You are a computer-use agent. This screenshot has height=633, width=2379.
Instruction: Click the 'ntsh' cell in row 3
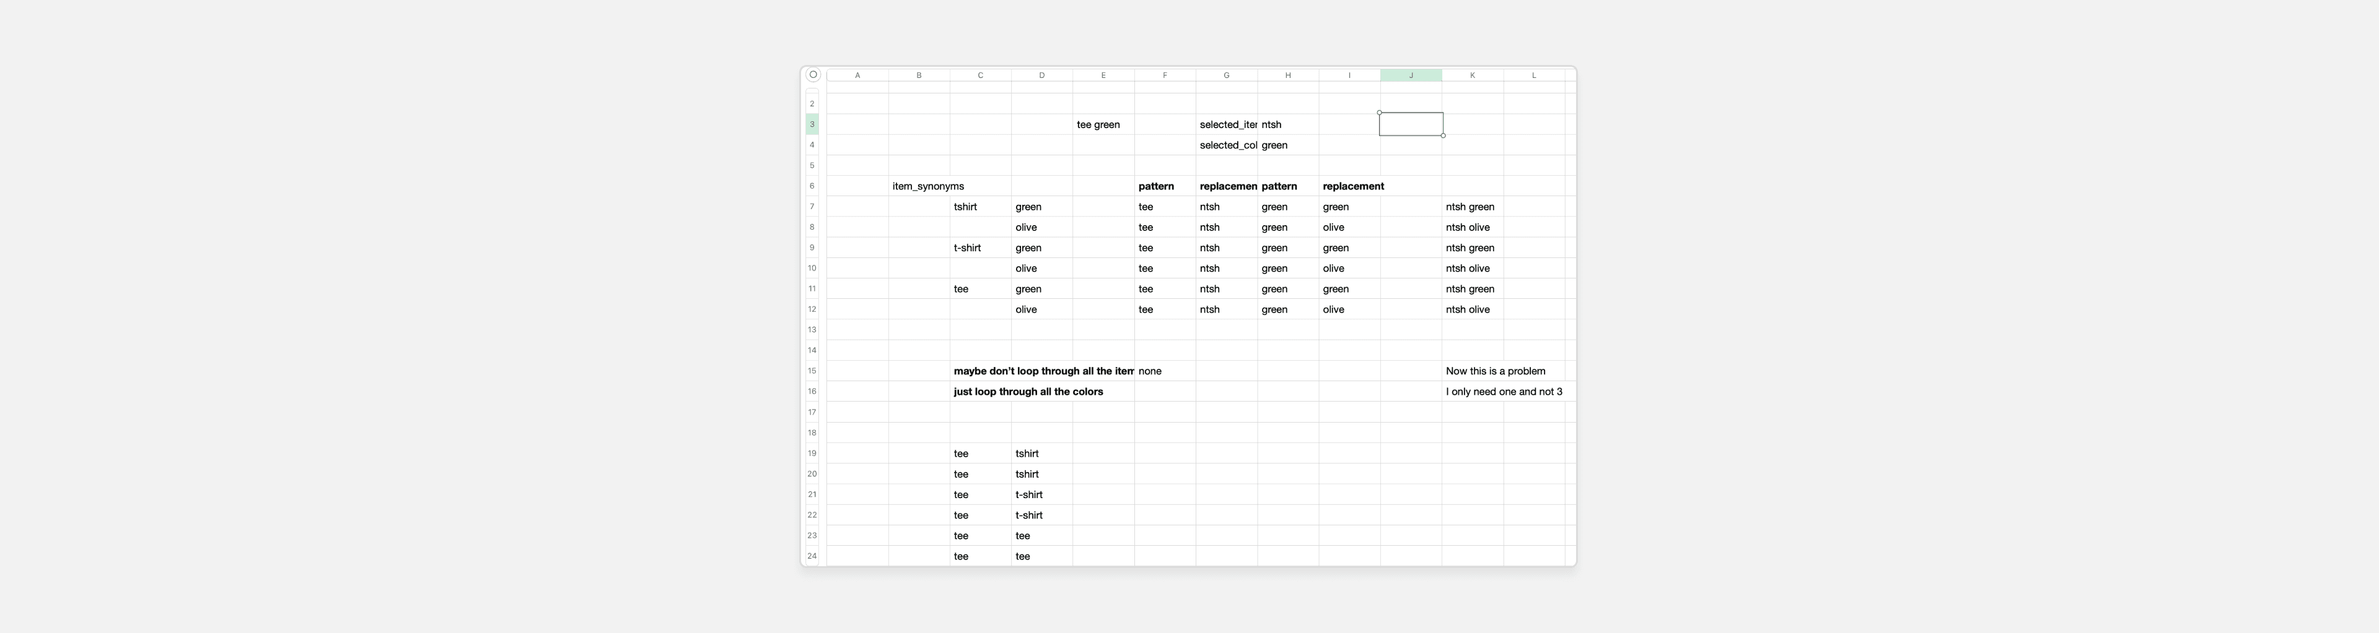[1289, 124]
